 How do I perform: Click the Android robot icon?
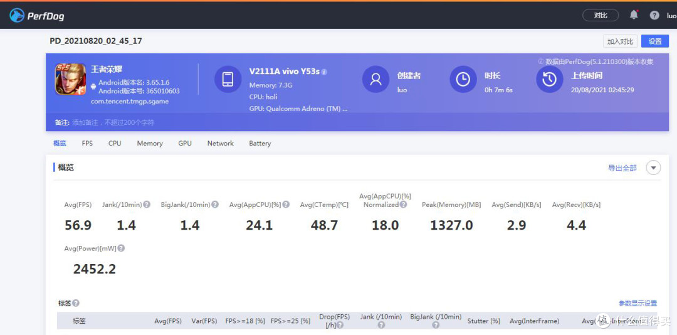[93, 87]
